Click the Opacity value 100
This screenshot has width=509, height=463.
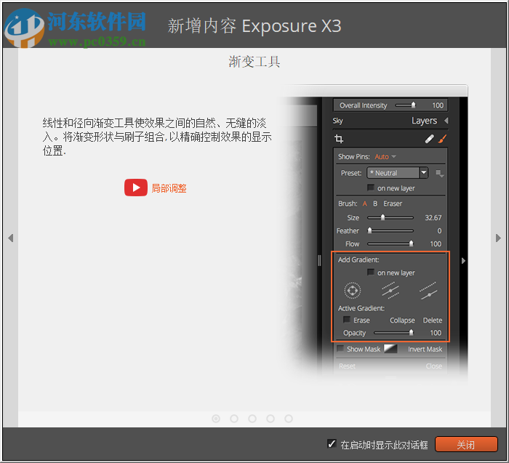(x=436, y=333)
